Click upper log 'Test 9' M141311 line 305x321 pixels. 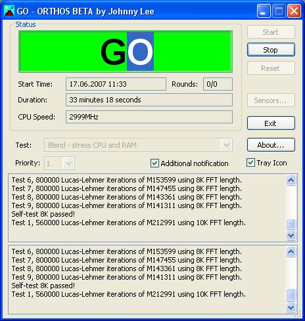[x=127, y=205]
